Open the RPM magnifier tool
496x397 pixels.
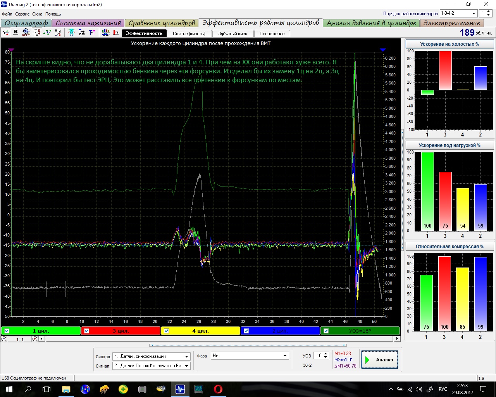pyautogui.click(x=26, y=33)
